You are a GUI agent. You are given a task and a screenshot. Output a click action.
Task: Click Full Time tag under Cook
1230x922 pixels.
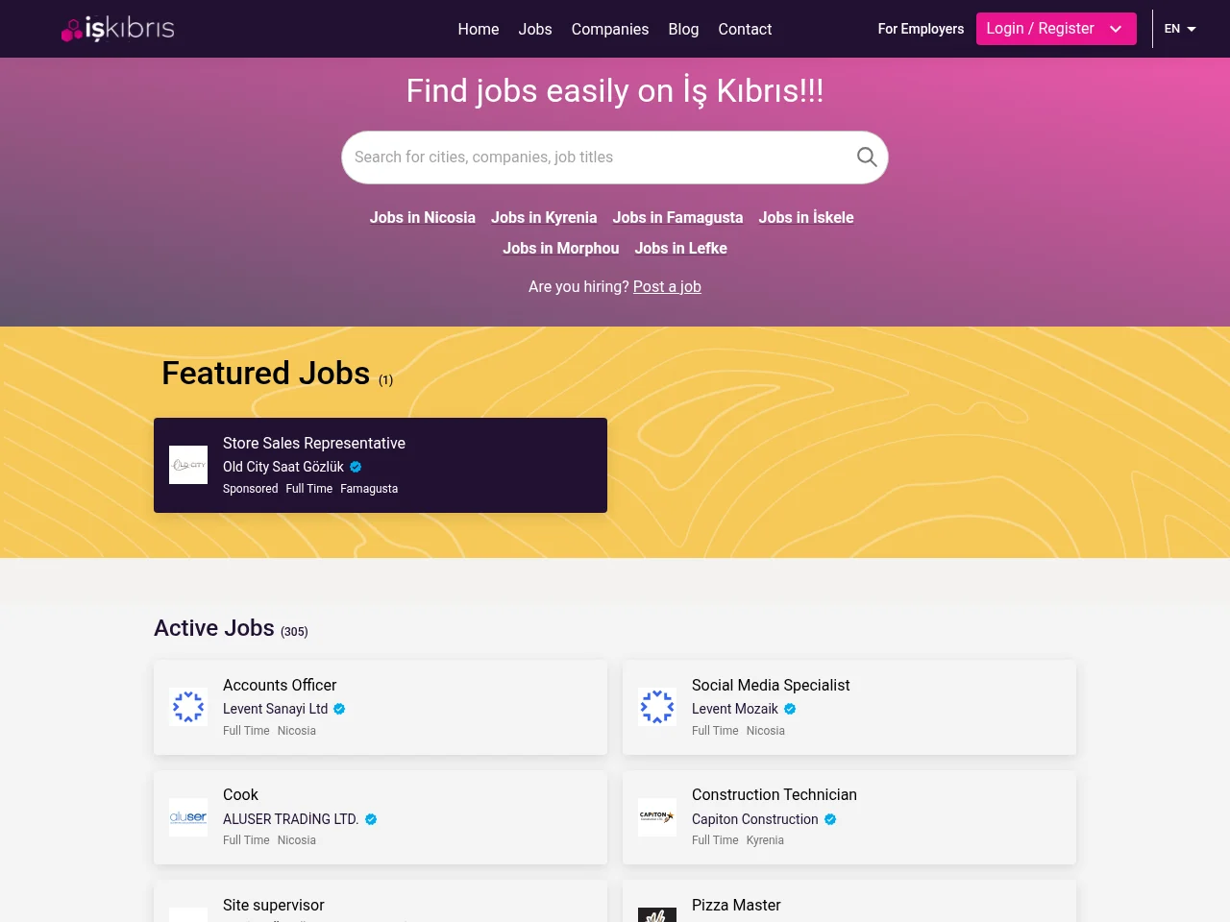[x=246, y=840]
